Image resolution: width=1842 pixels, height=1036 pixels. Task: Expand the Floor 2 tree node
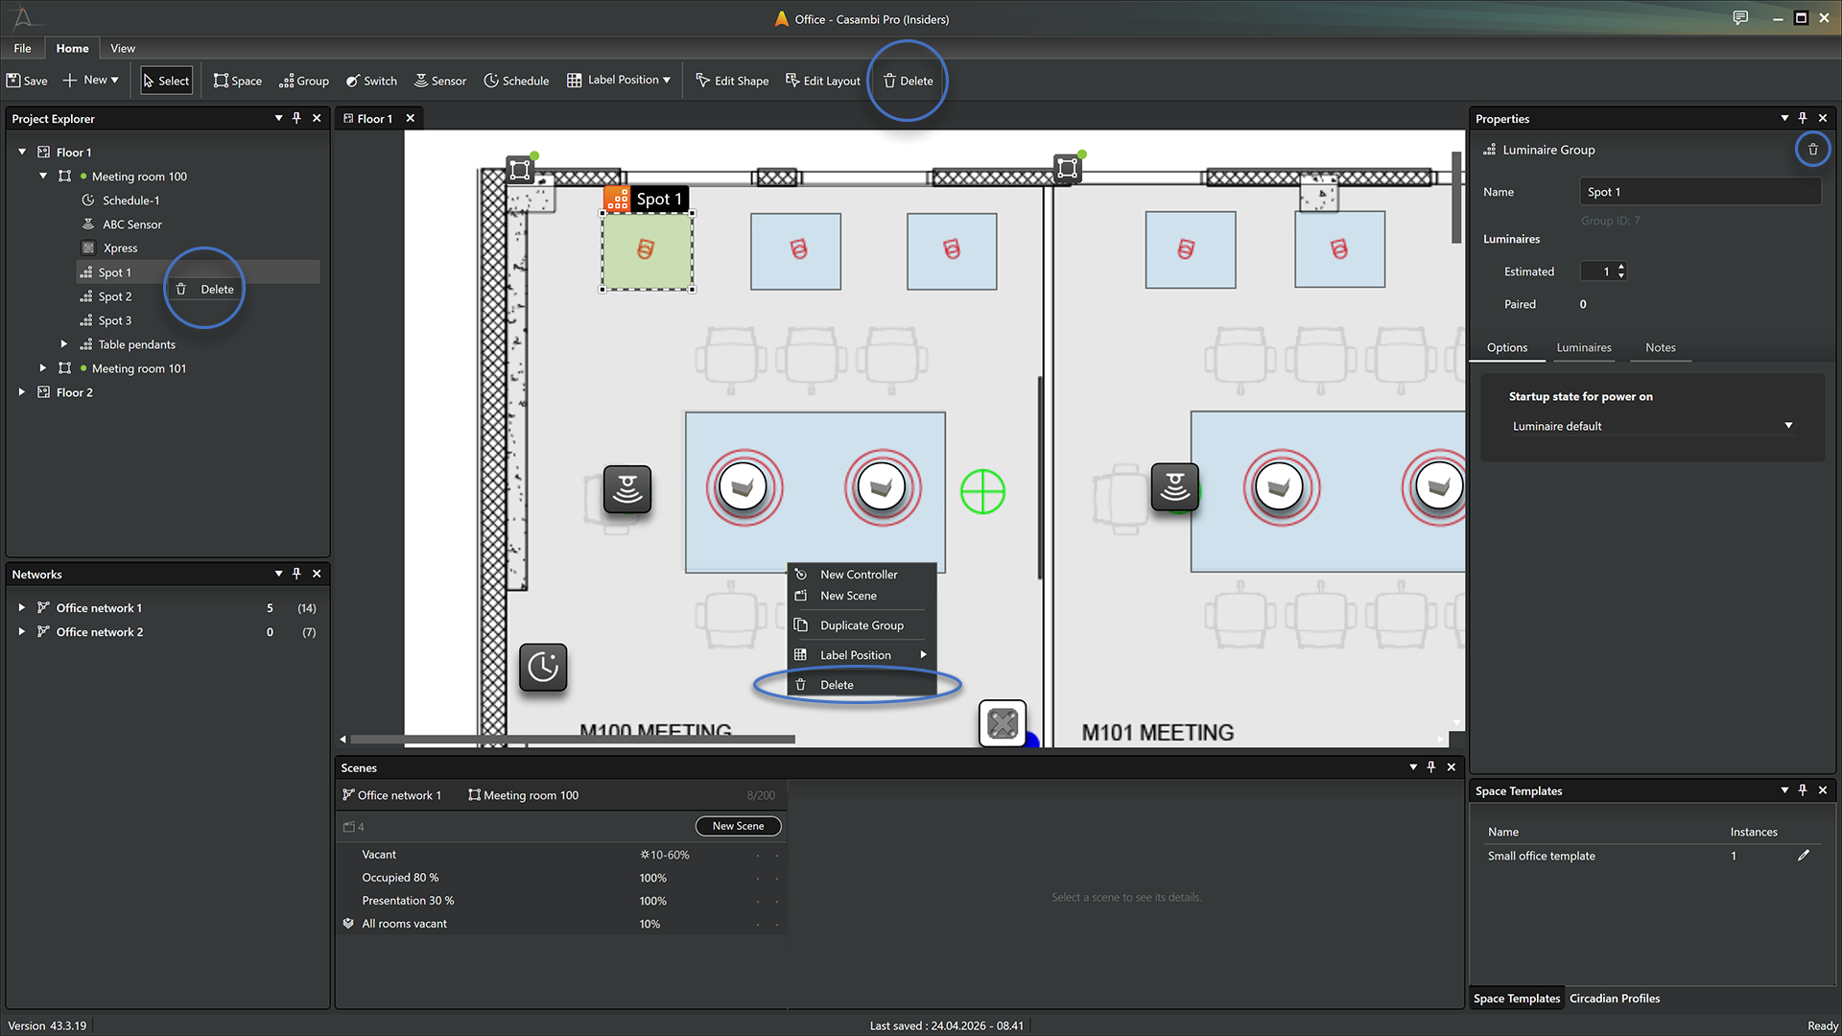point(22,392)
